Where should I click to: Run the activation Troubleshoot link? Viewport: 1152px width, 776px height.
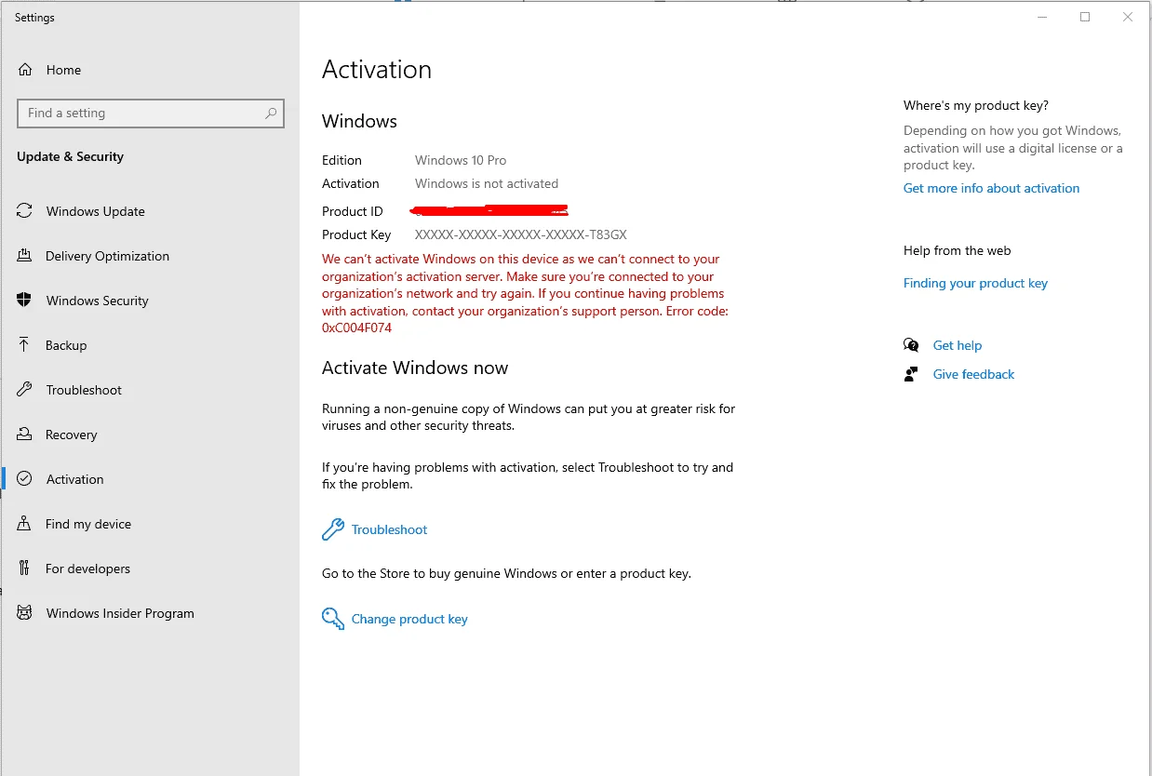(389, 529)
